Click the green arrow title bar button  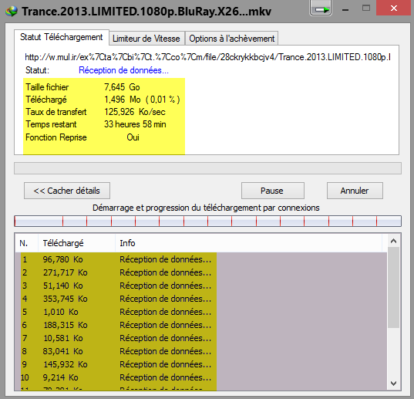(321, 8)
